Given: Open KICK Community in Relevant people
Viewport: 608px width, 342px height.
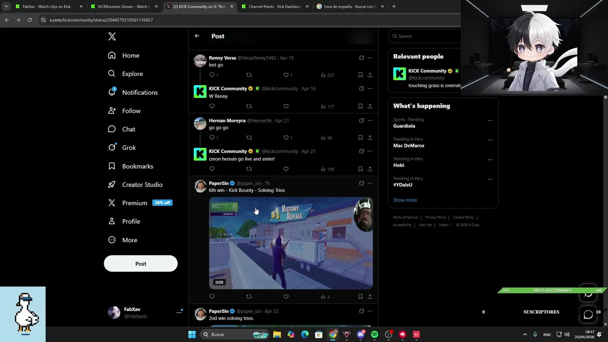Looking at the screenshot, I should pos(427,71).
